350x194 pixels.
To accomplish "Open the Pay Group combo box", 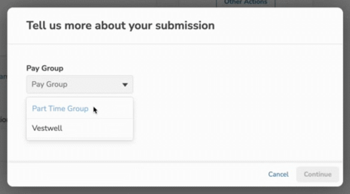I will (x=80, y=84).
